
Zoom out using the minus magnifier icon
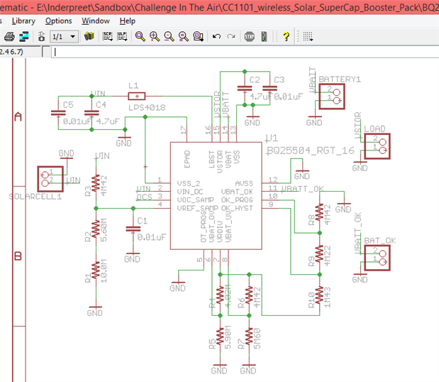pyautogui.click(x=169, y=36)
